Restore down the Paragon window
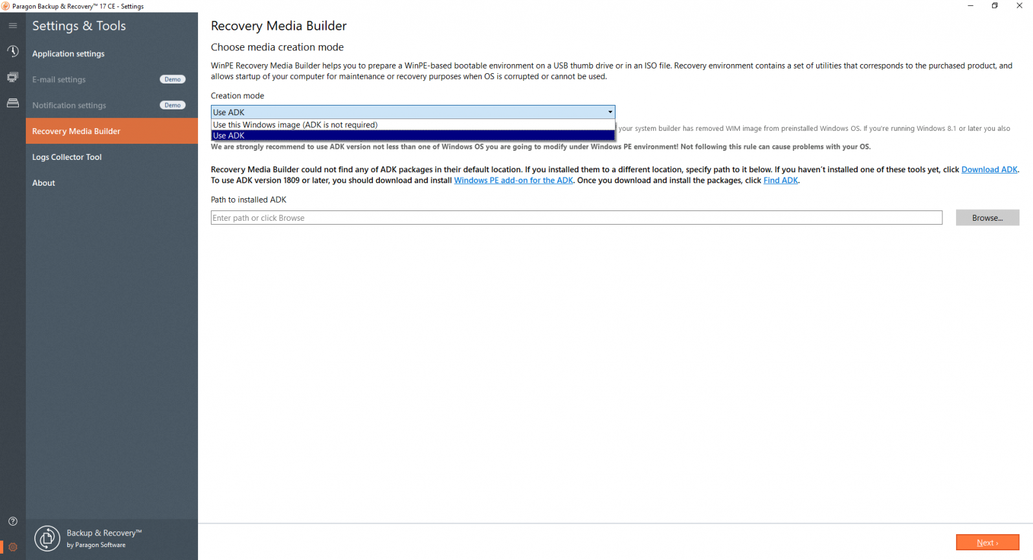This screenshot has width=1033, height=560. pos(995,6)
